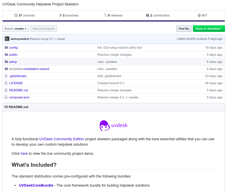The width and height of the screenshot is (227, 192).
Task: Click akshaywebkul's avatar image
Action: [x=7, y=39]
